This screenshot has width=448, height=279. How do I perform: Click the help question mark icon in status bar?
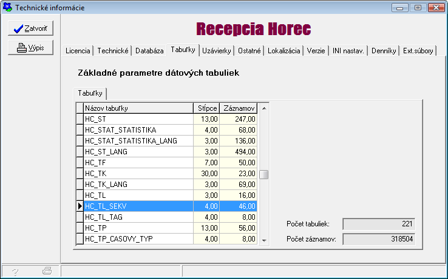click(x=15, y=272)
